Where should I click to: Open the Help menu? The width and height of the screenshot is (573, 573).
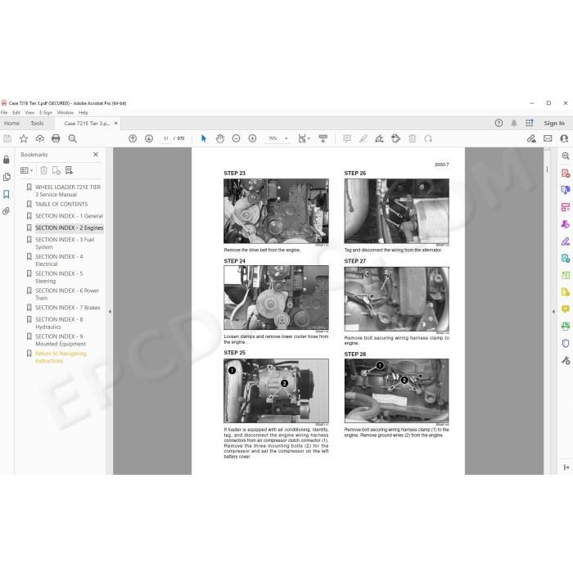(83, 113)
